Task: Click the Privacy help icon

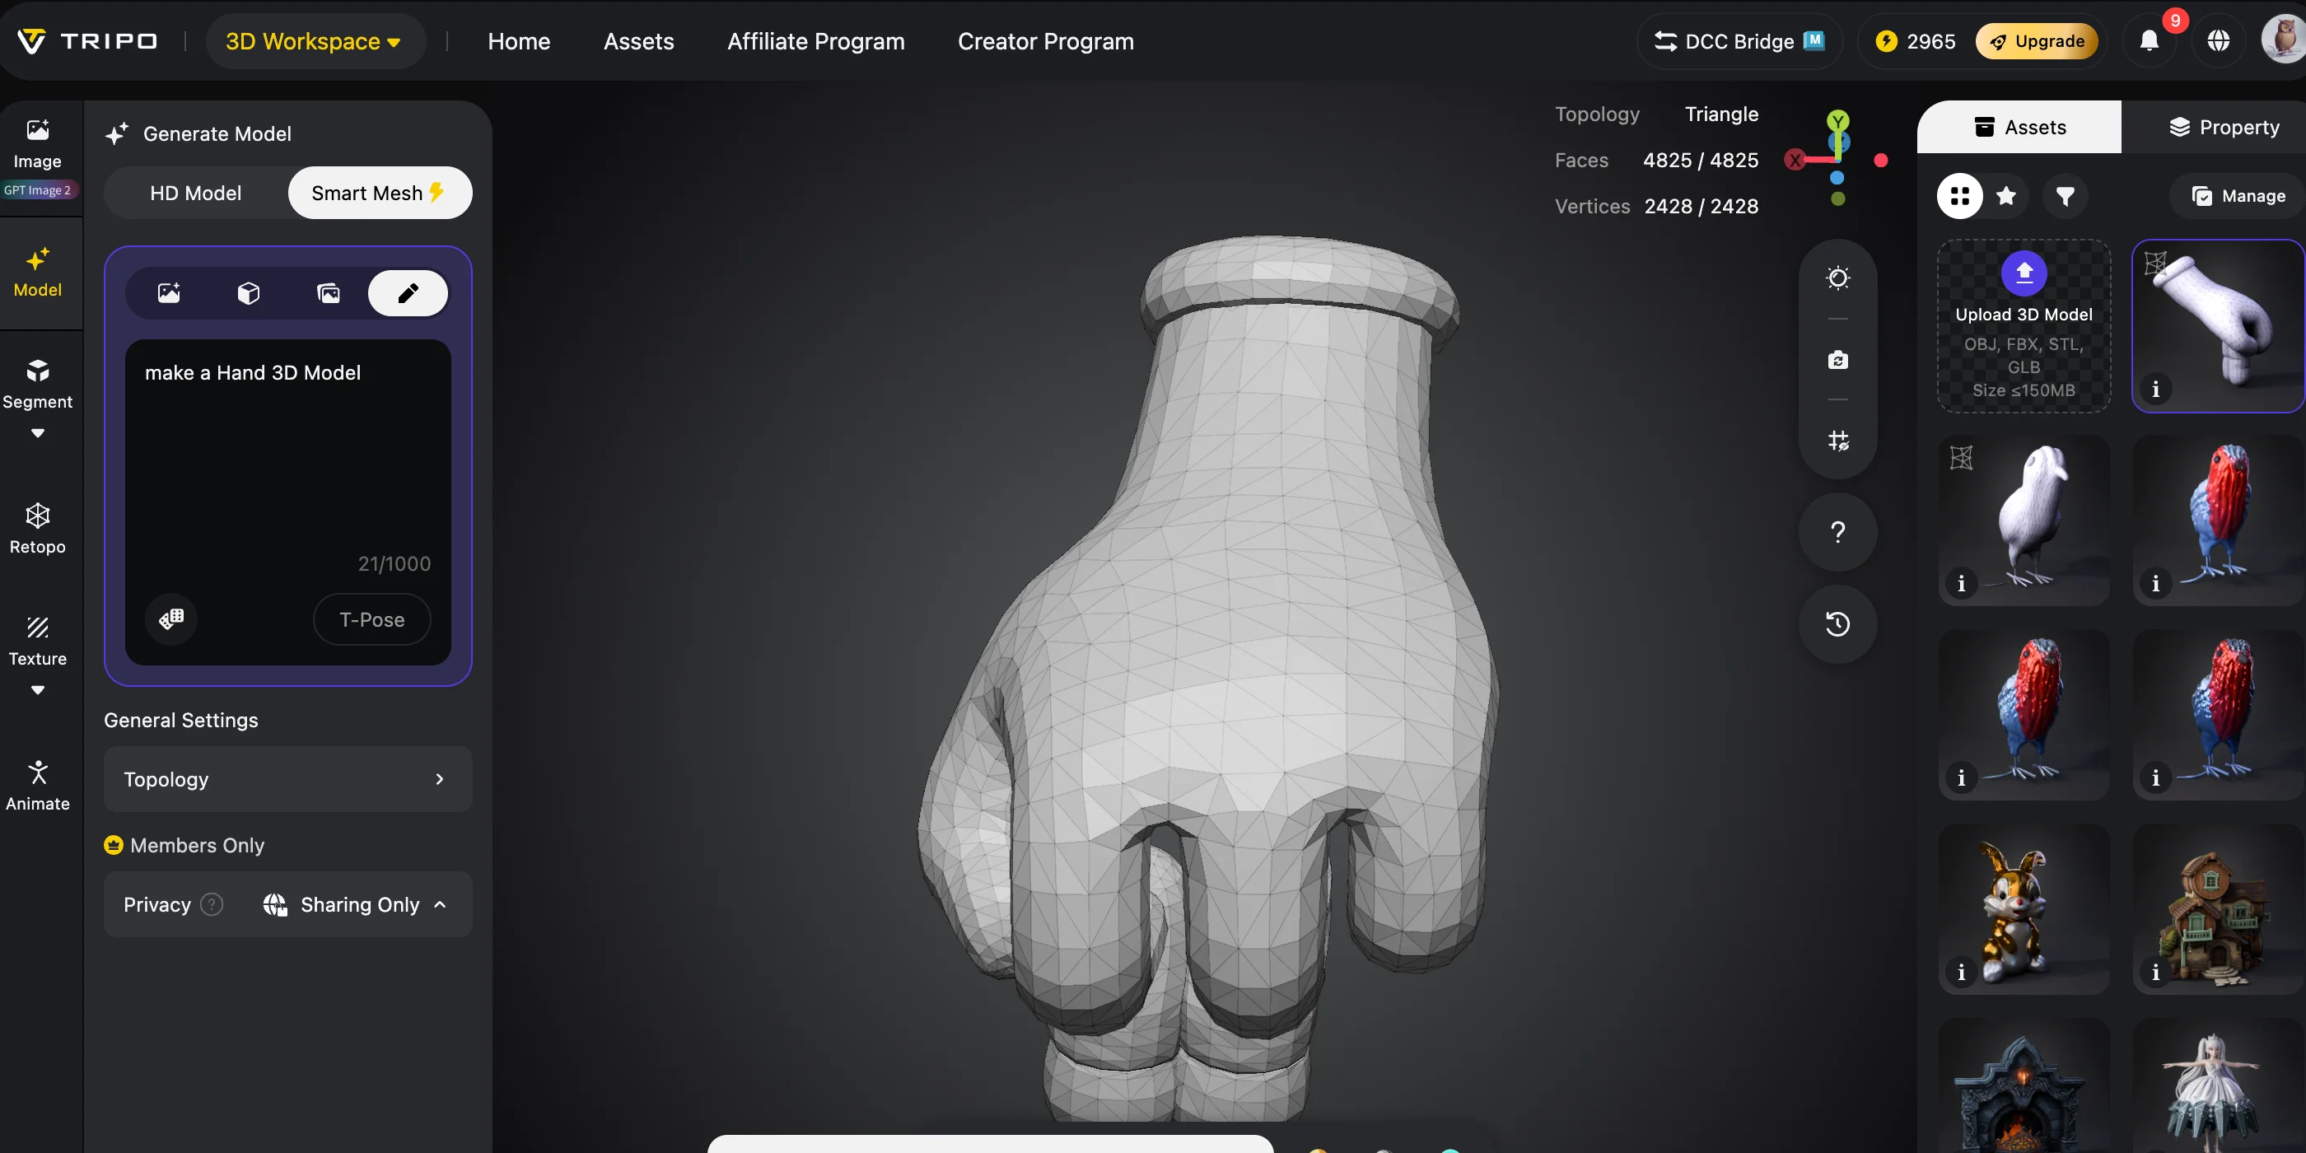Action: [212, 904]
